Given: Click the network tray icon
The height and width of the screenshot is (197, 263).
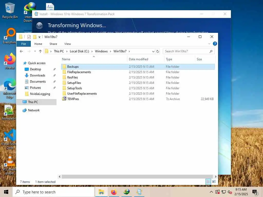Looking at the screenshot, I should click(x=224, y=192).
